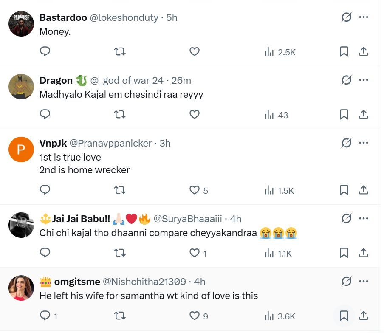Reply to Bastardoo's "Money." tweet
Image resolution: width=384 pixels, height=333 pixels.
[45, 52]
